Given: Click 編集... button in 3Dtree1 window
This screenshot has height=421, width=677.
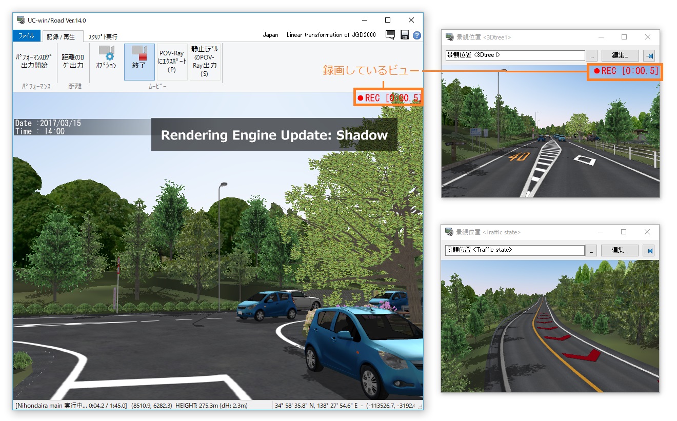Looking at the screenshot, I should tap(620, 55).
